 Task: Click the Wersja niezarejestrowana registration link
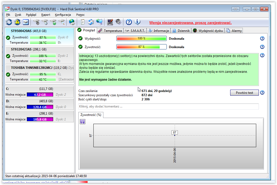pyautogui.click(x=190, y=23)
